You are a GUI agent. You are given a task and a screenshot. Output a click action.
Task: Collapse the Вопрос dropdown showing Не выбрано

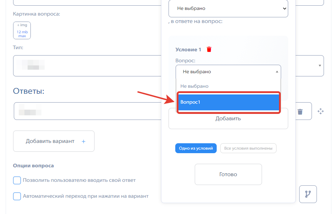tap(228, 72)
